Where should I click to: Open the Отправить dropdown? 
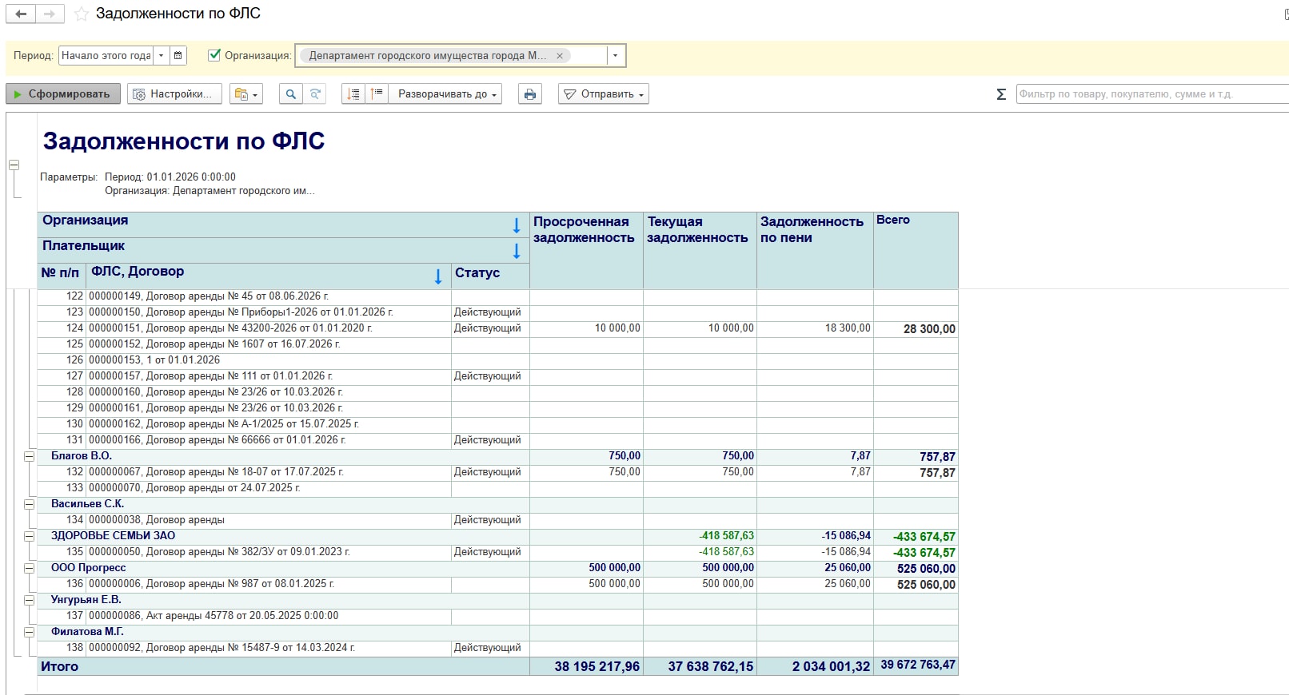pos(604,94)
